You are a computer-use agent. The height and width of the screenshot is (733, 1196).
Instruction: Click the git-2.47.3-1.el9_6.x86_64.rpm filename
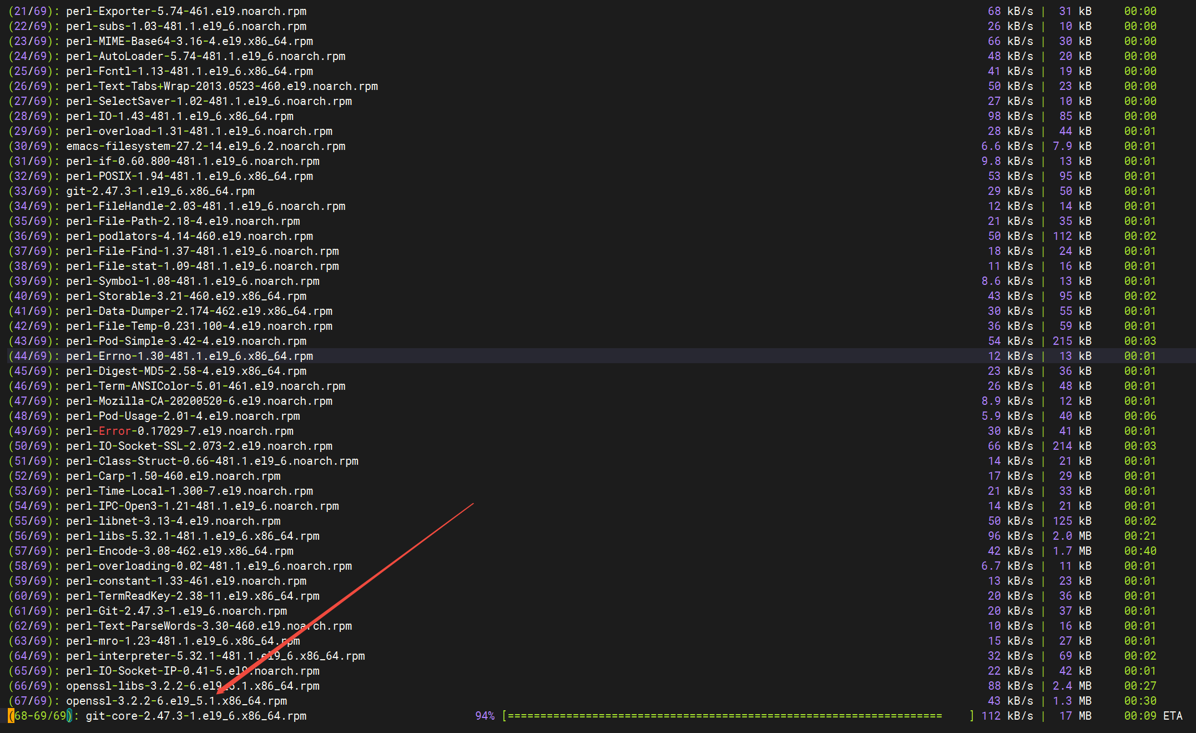[x=160, y=191]
